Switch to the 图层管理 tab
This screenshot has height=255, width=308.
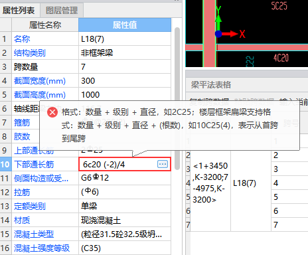pos(62,10)
